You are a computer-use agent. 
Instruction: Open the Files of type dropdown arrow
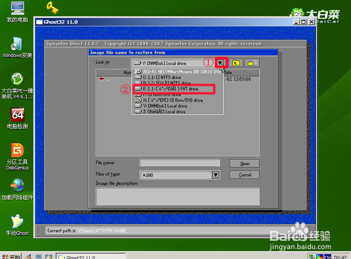pyautogui.click(x=216, y=175)
